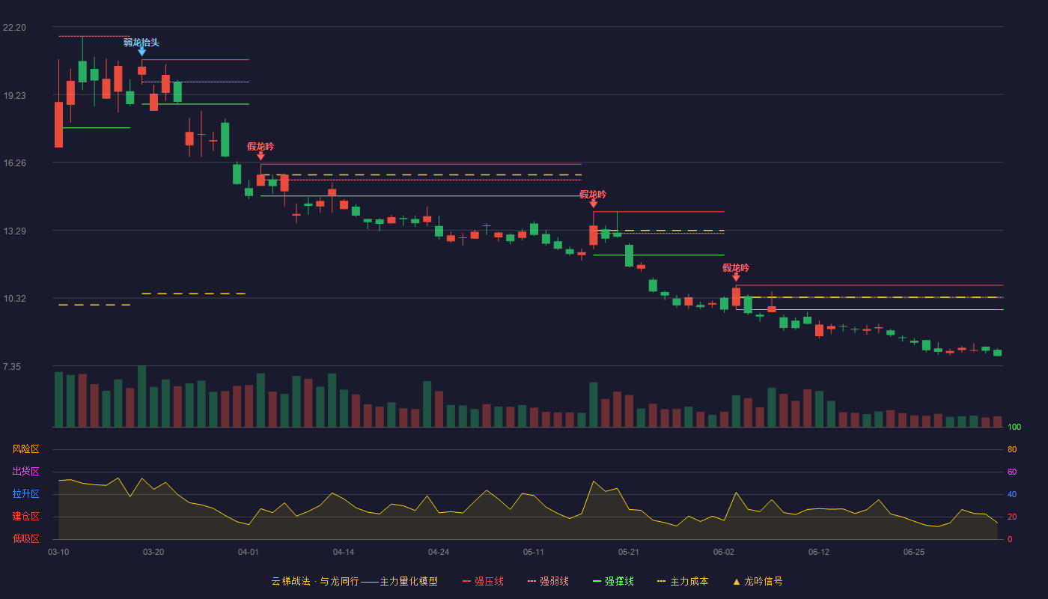Click the 03-20 date axis label

coord(153,552)
